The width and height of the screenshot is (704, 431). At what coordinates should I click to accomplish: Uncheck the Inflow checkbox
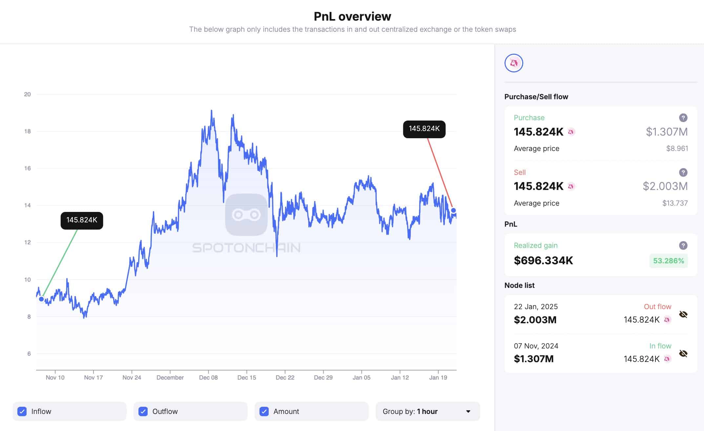tap(22, 411)
